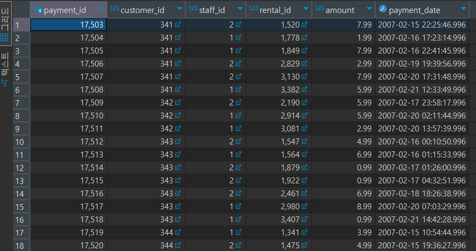Switch to the grid view tab

point(5,24)
